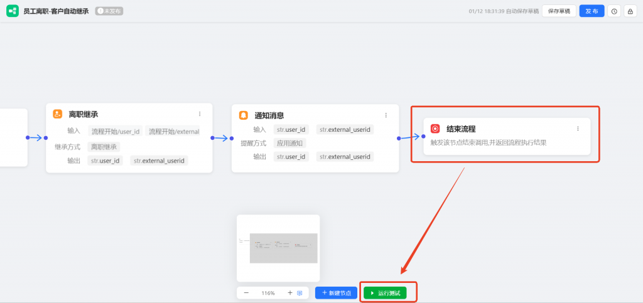Click the auto-save timestamp text
Screen dimensions: 643x303
tap(504, 11)
